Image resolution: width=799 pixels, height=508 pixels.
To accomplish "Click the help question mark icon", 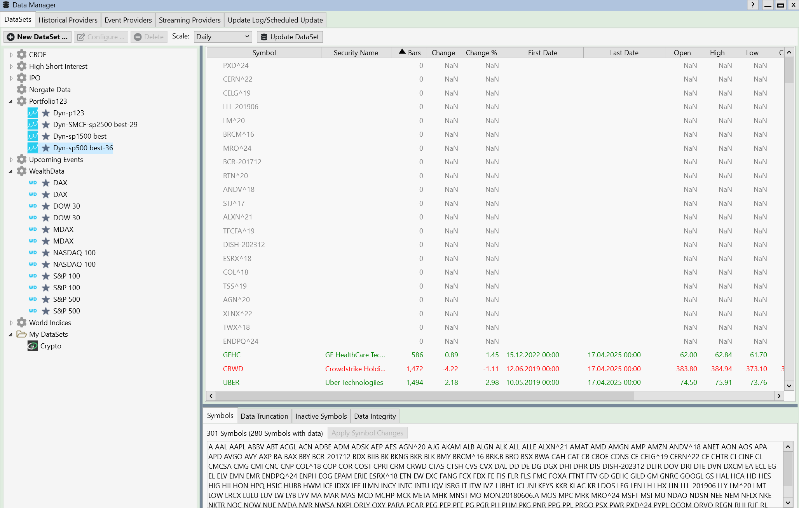I will tap(753, 5).
